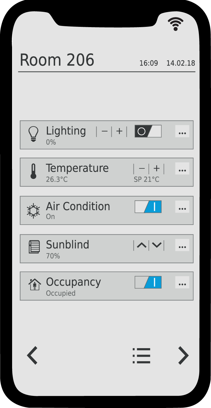Open Sunblind more options ellipsis
211x408 pixels.
(x=182, y=245)
